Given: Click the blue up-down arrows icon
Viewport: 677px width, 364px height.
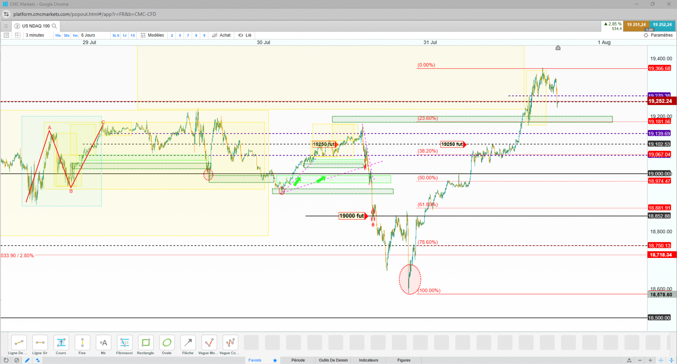Looking at the screenshot, I should pos(38,360).
